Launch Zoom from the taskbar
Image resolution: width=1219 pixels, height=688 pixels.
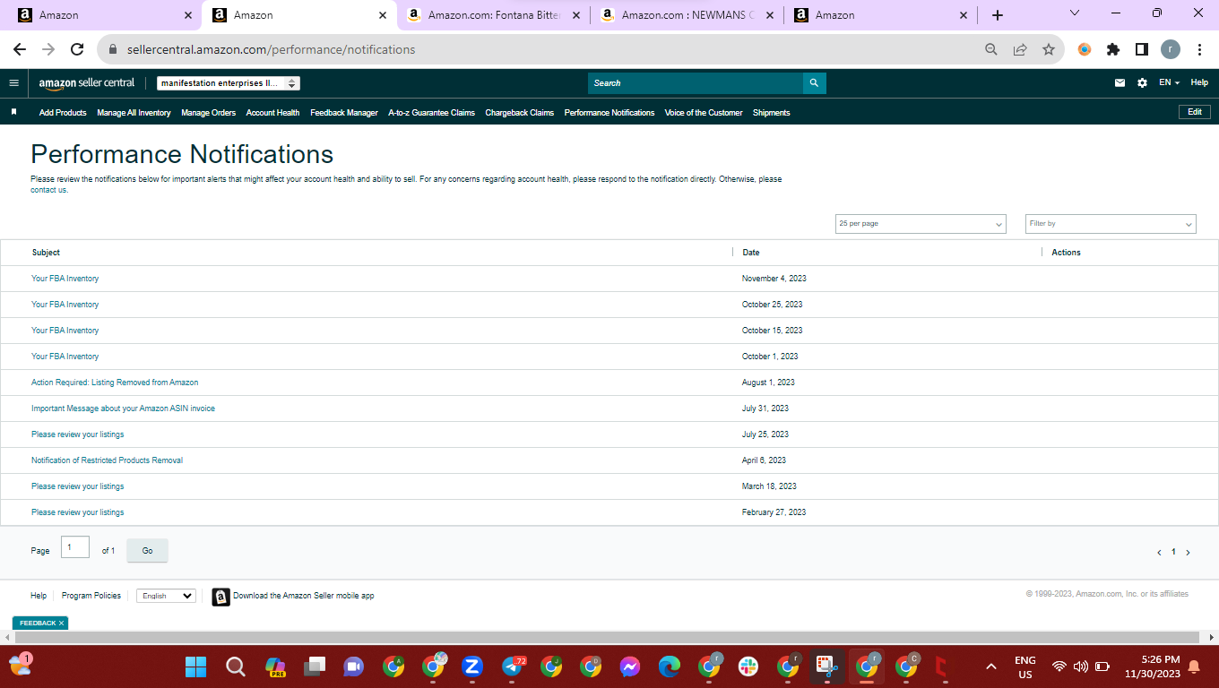[472, 666]
